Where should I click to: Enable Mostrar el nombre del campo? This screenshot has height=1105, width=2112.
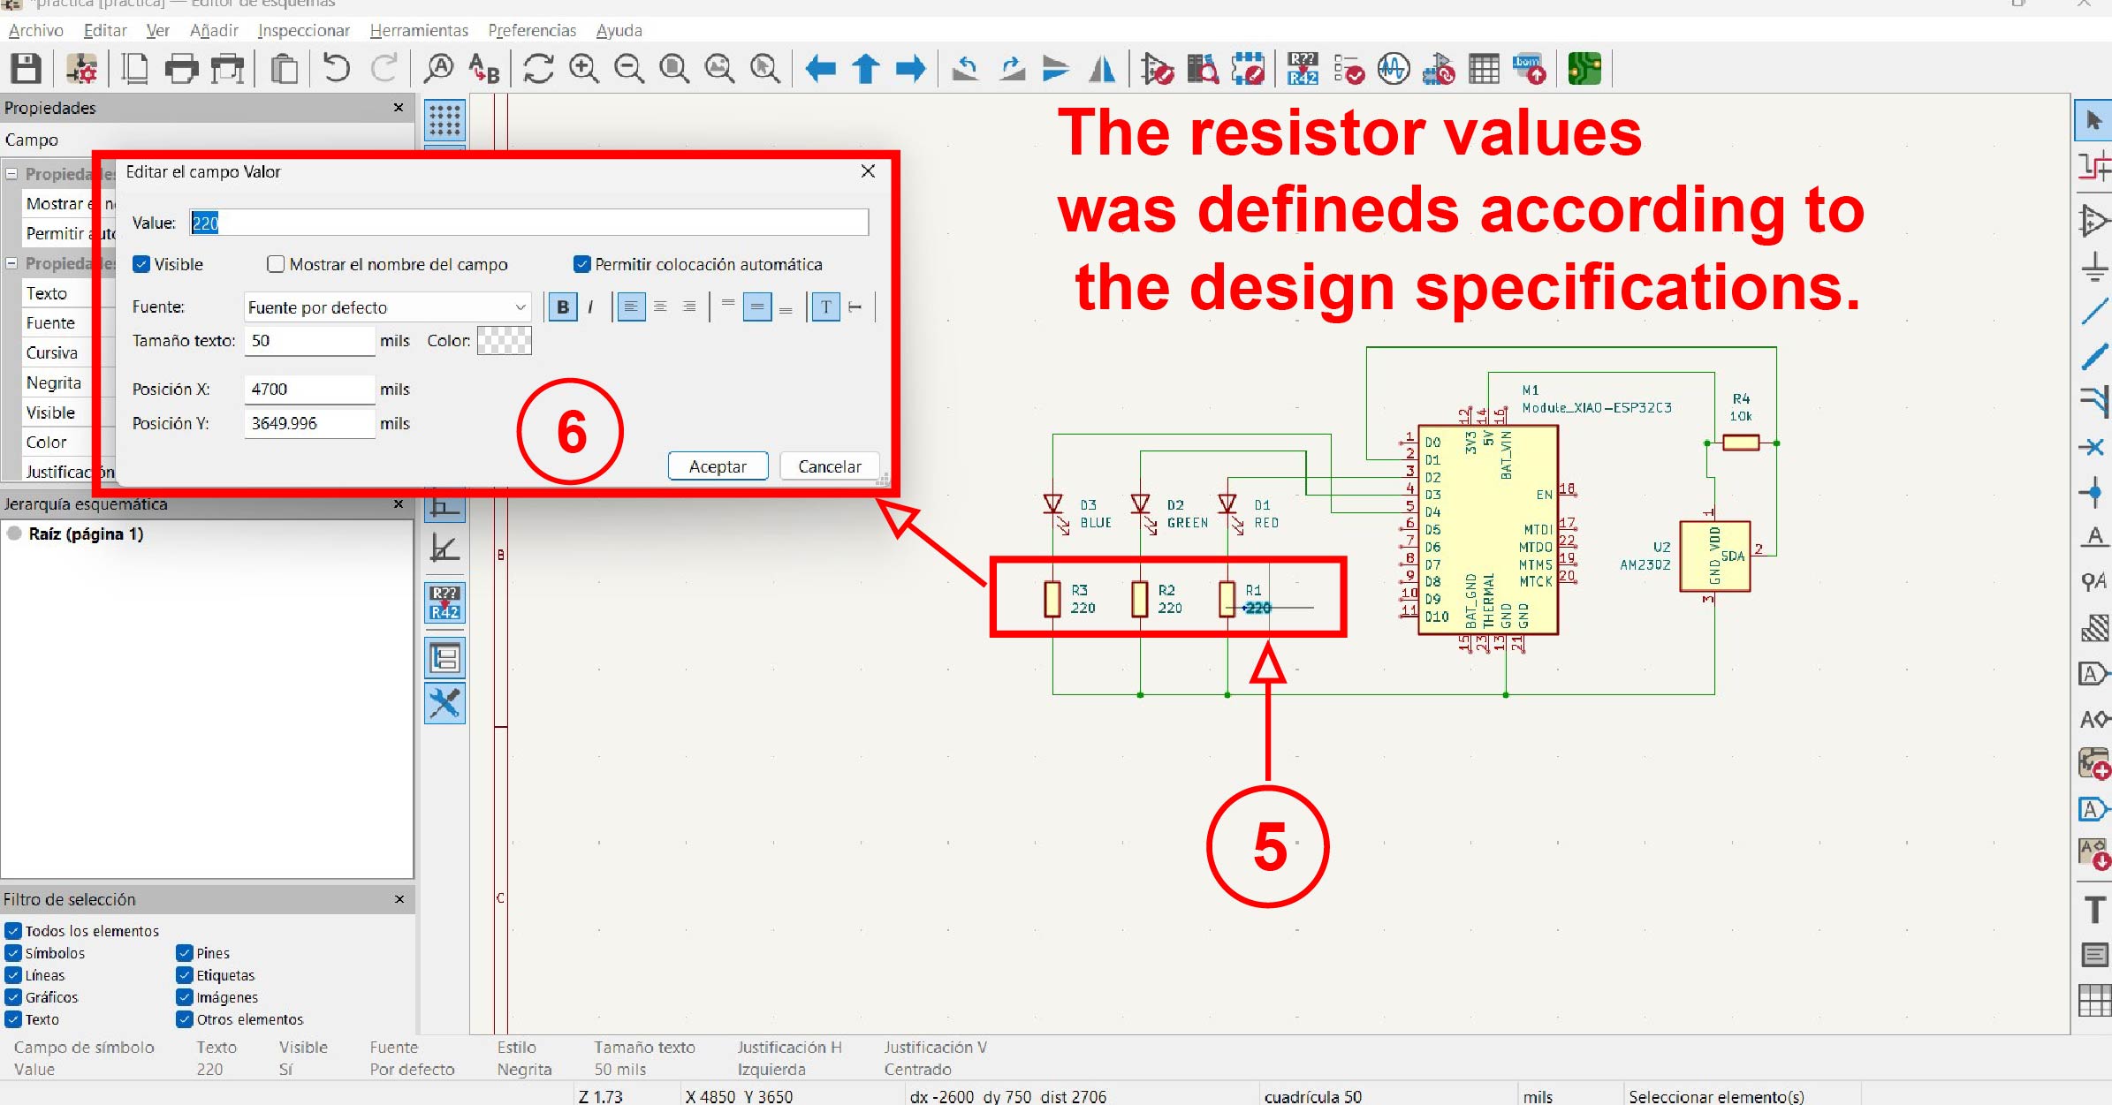click(276, 264)
